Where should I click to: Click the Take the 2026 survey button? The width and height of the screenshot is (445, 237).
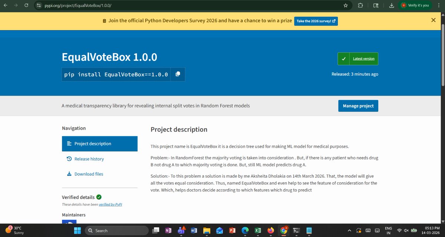coord(316,21)
